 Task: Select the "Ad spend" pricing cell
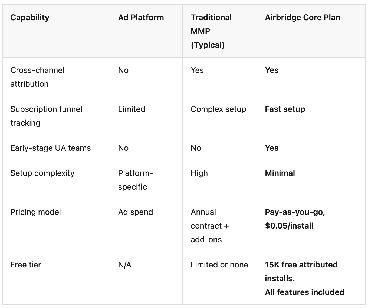pos(135,212)
